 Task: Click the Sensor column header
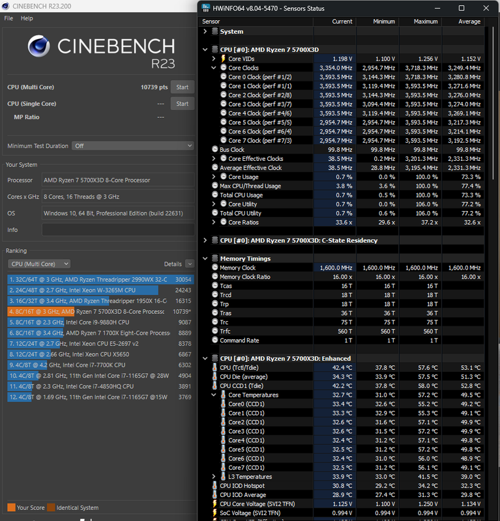pyautogui.click(x=256, y=21)
